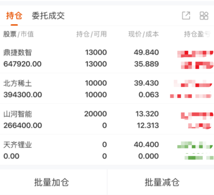Open the 鼎捷数智 stock row

[x=107, y=58]
